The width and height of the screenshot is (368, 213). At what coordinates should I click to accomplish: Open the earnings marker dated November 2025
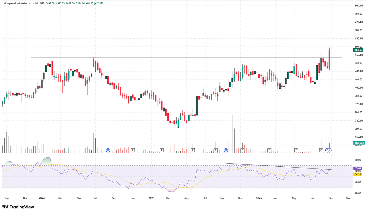coord(243,150)
